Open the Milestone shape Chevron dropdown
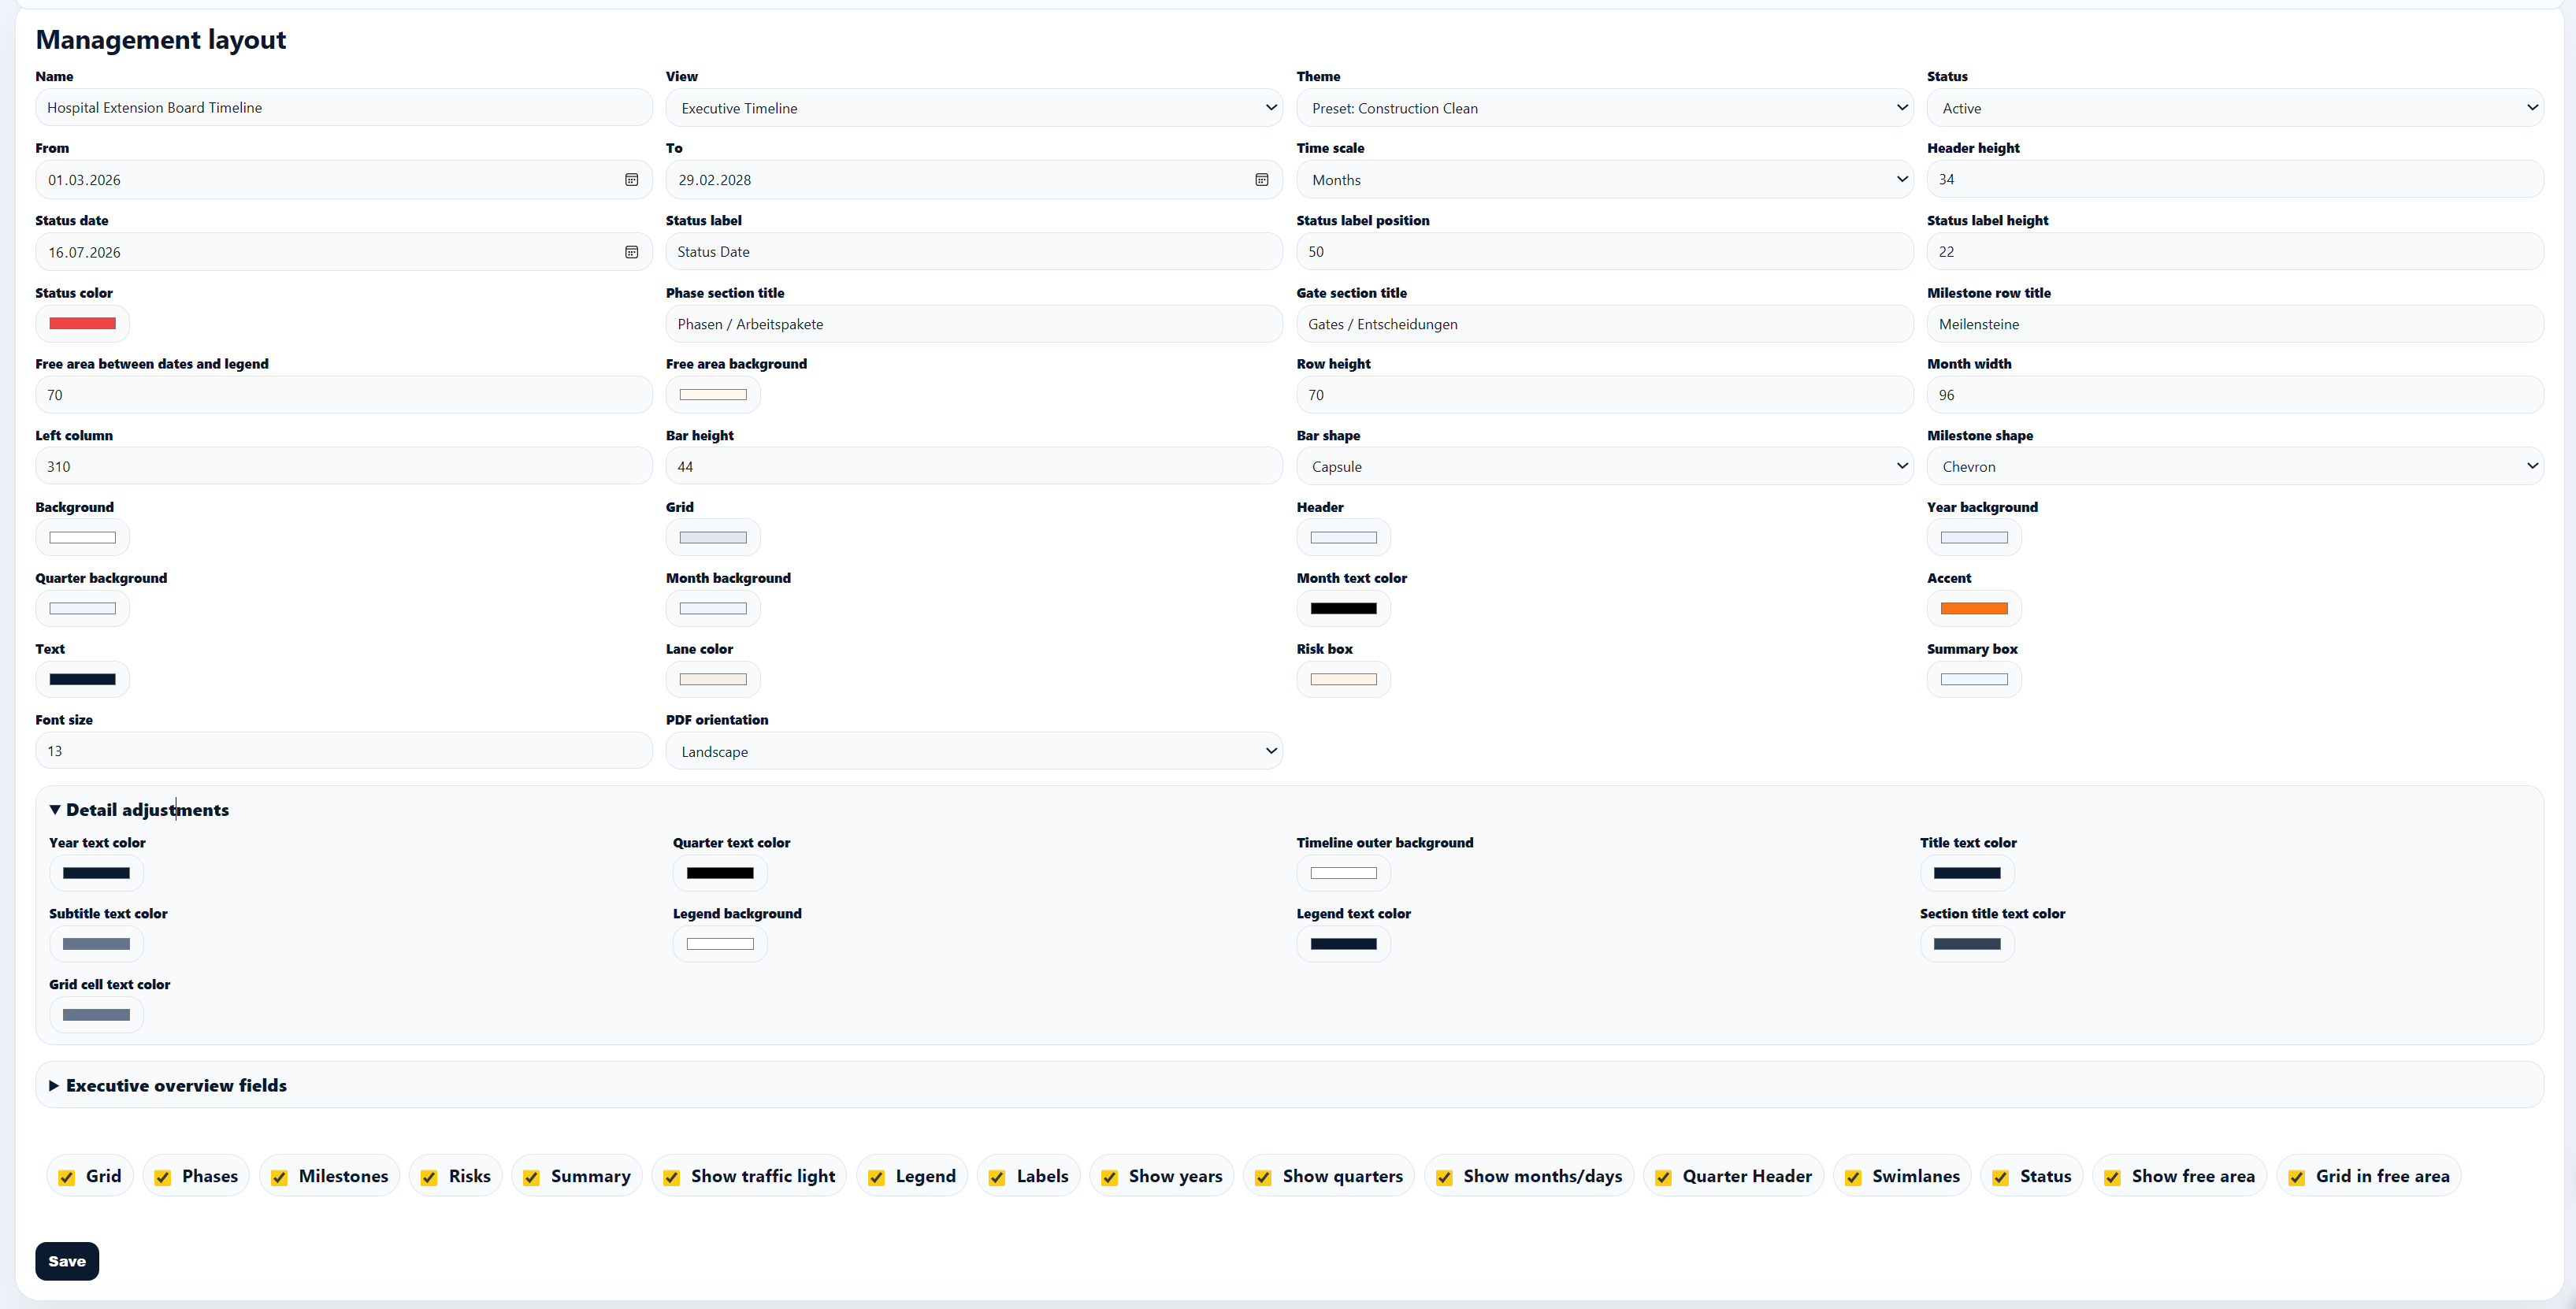2576x1309 pixels. (x=2234, y=466)
